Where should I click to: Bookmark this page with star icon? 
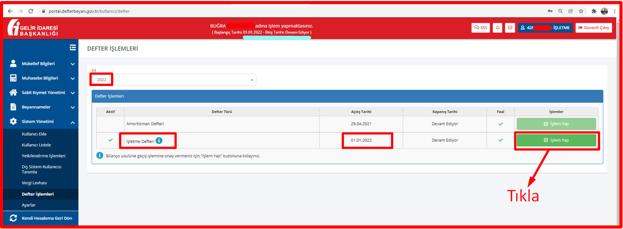pos(580,11)
